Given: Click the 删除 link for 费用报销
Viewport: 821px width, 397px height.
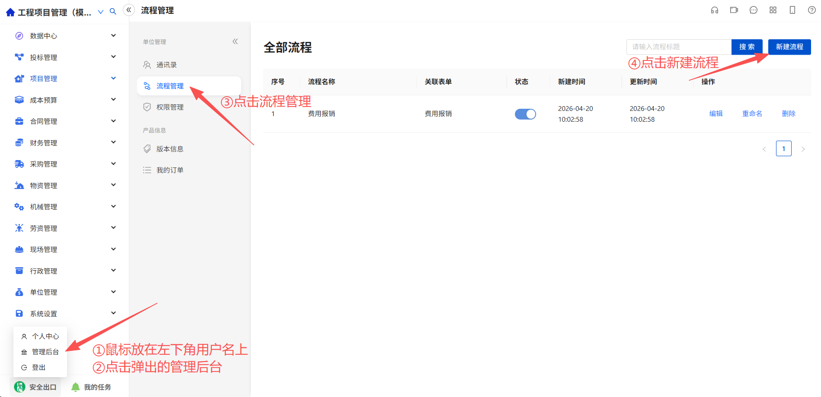Looking at the screenshot, I should point(789,113).
